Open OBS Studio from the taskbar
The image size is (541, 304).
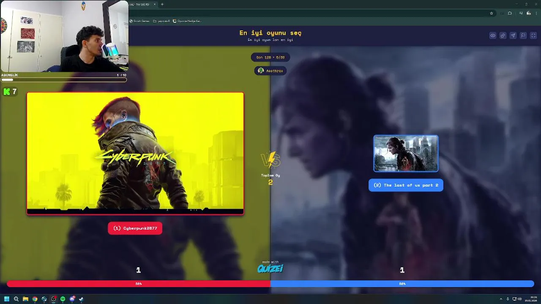[53, 299]
